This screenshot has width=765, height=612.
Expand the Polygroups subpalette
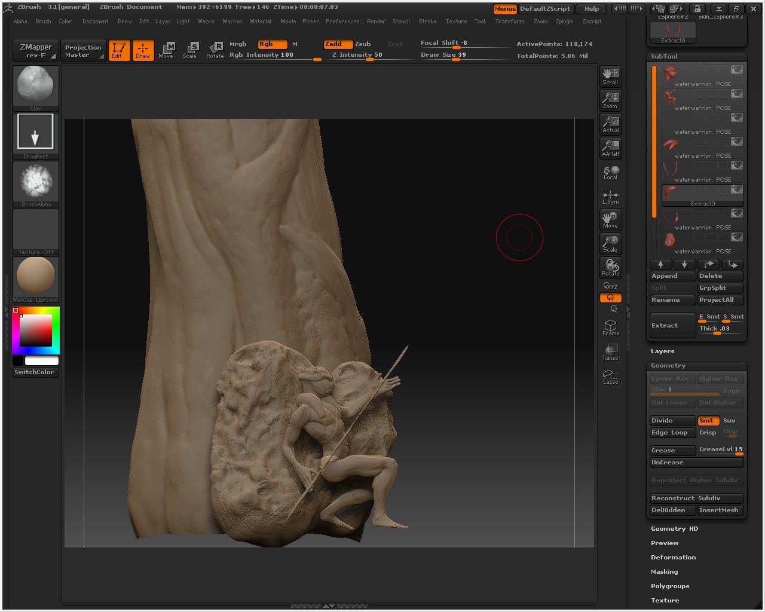(x=670, y=586)
